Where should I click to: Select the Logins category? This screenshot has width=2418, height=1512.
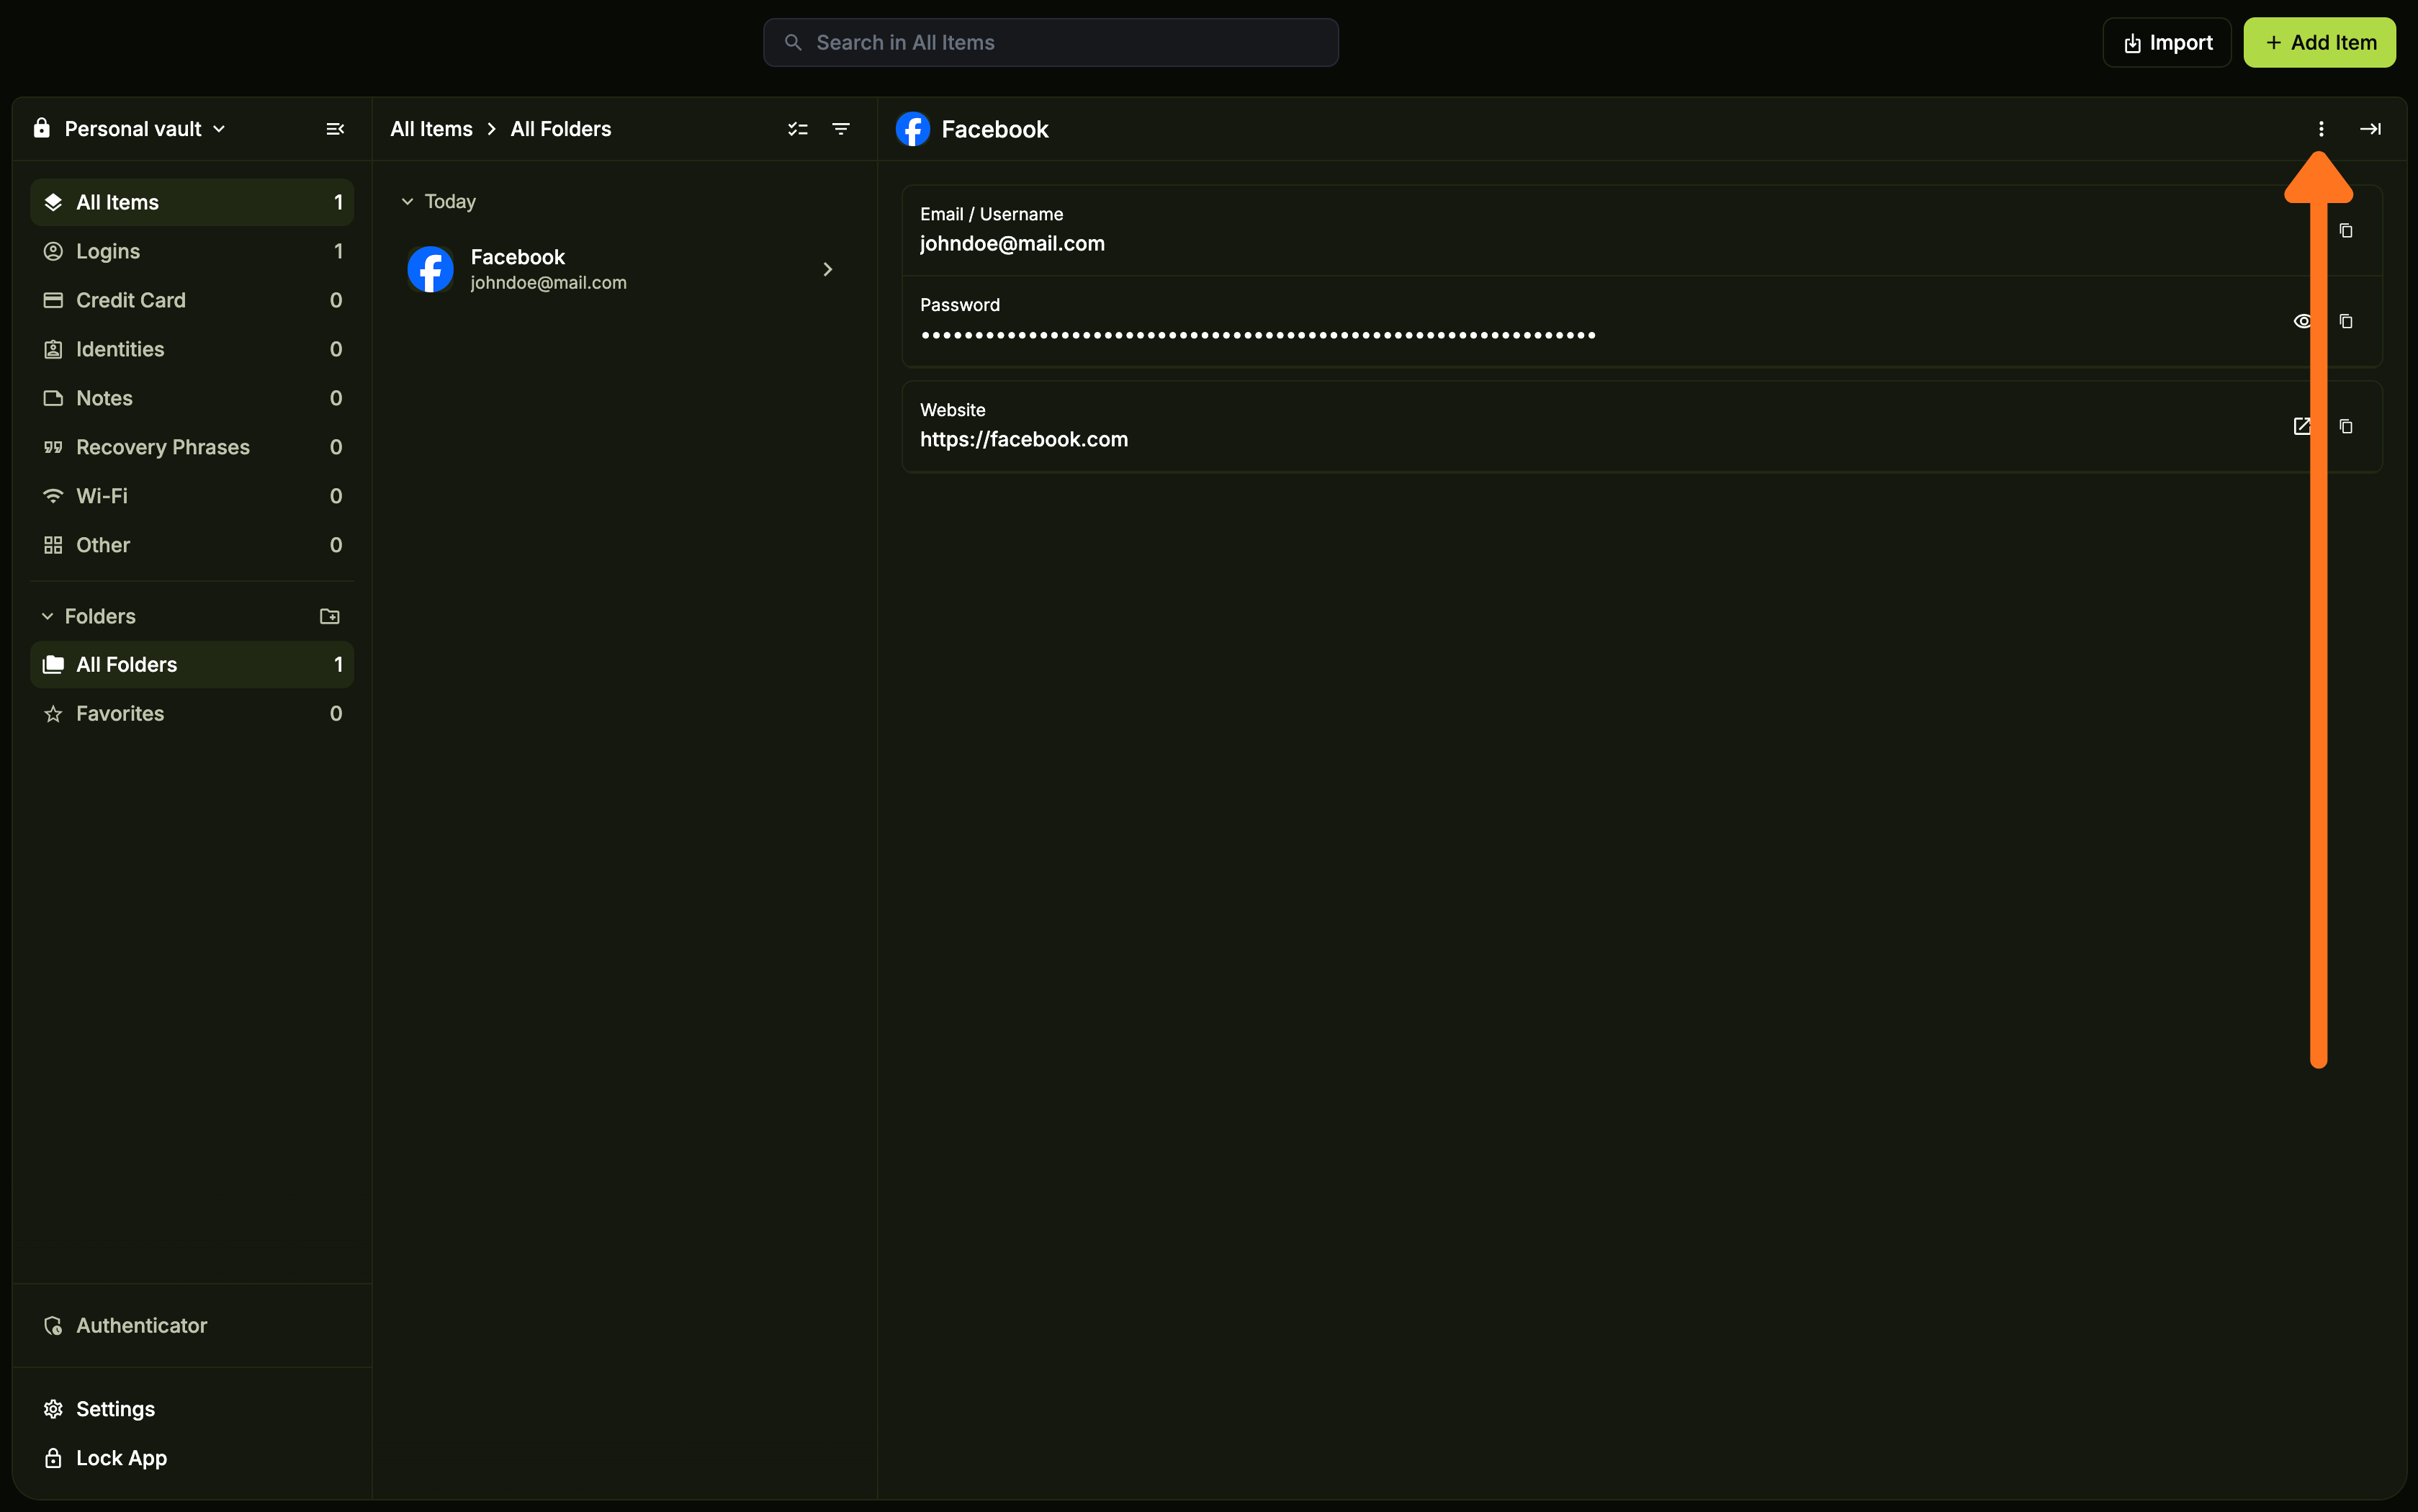(x=192, y=251)
